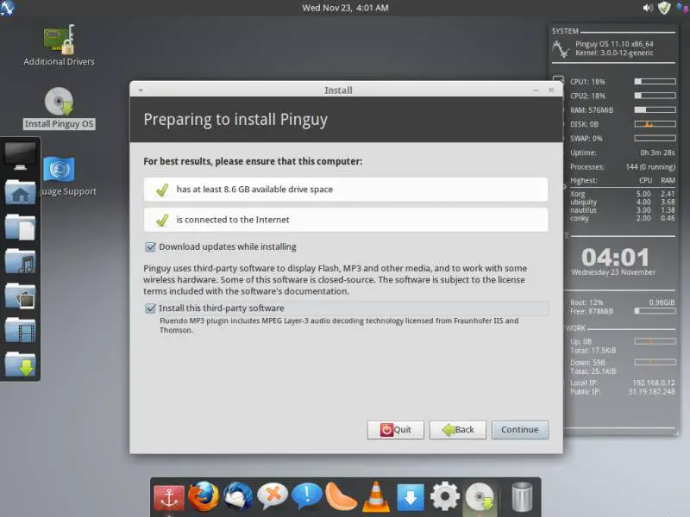Toggle Download updates while installing checkbox
This screenshot has width=690, height=517.
150,246
